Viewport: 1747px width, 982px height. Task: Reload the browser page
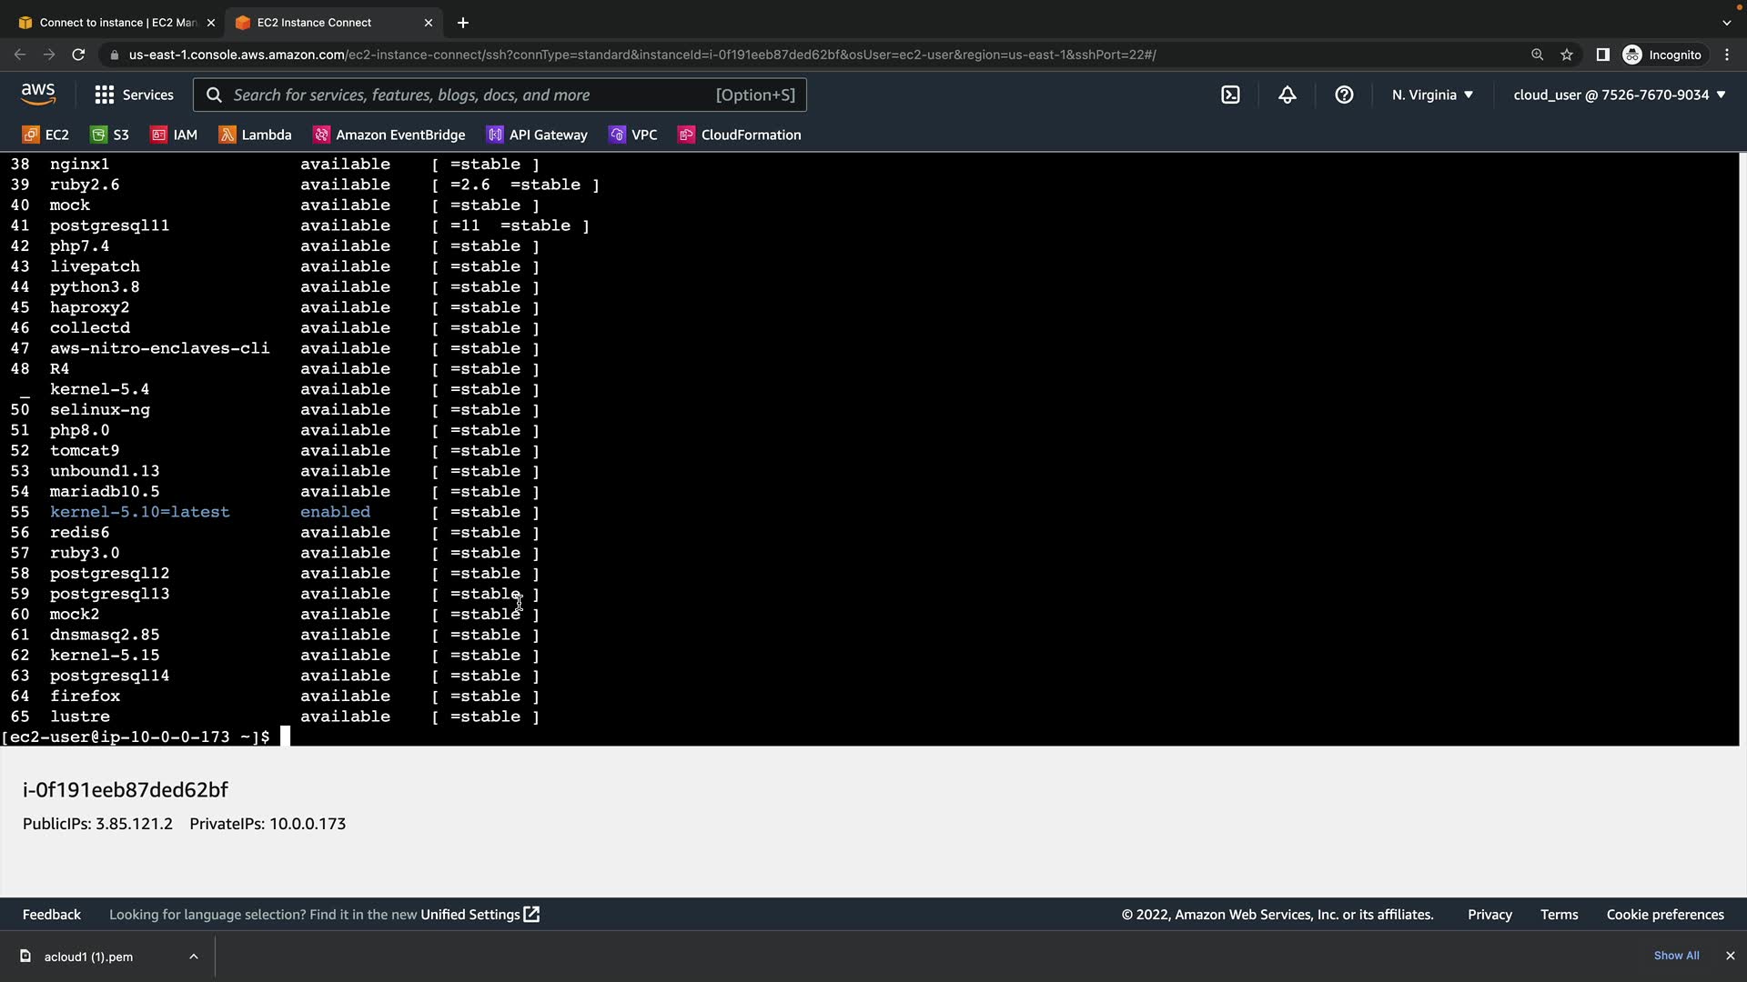(78, 55)
